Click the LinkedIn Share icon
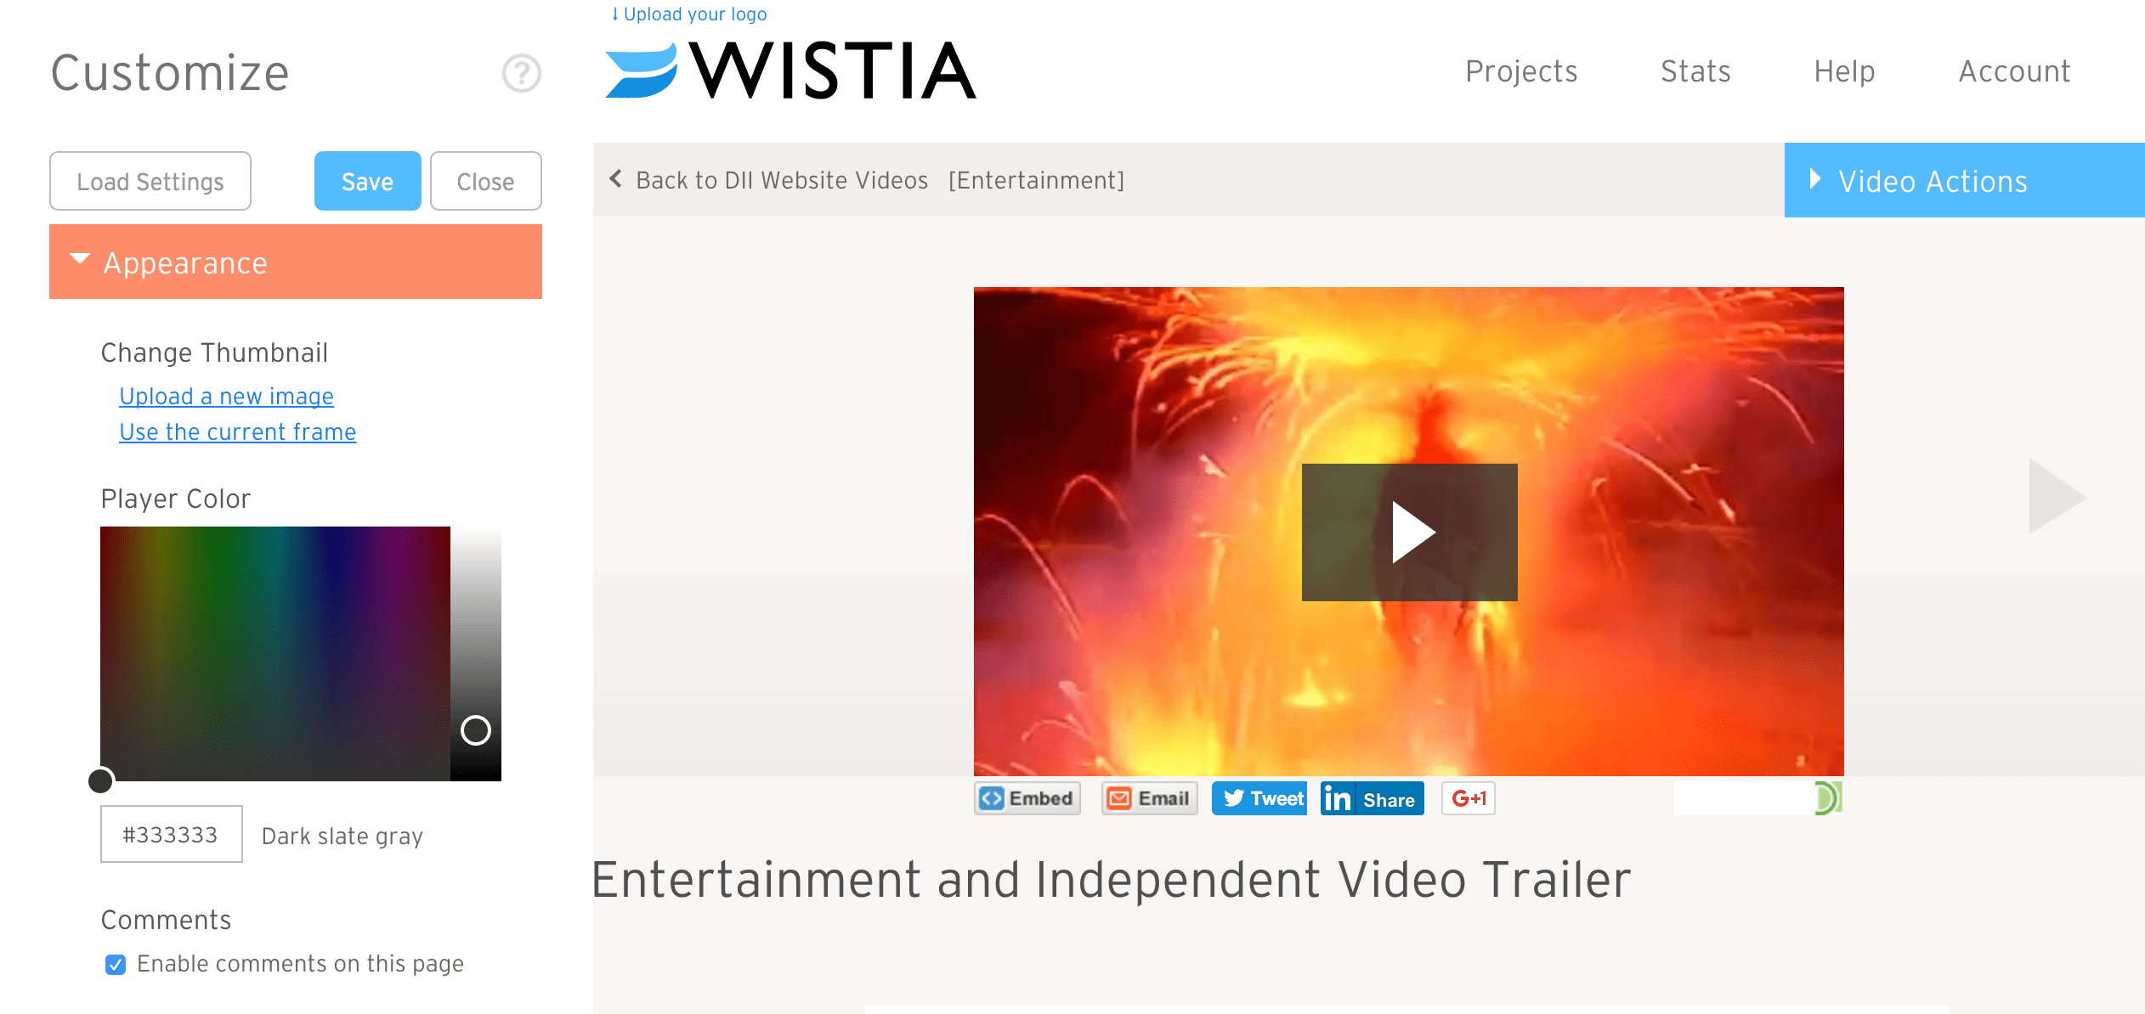Image resolution: width=2145 pixels, height=1014 pixels. click(x=1371, y=798)
